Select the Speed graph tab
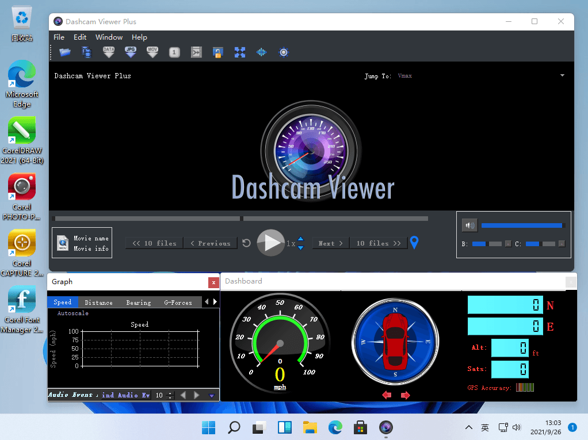Screen dimensions: 588x440 click(x=62, y=302)
